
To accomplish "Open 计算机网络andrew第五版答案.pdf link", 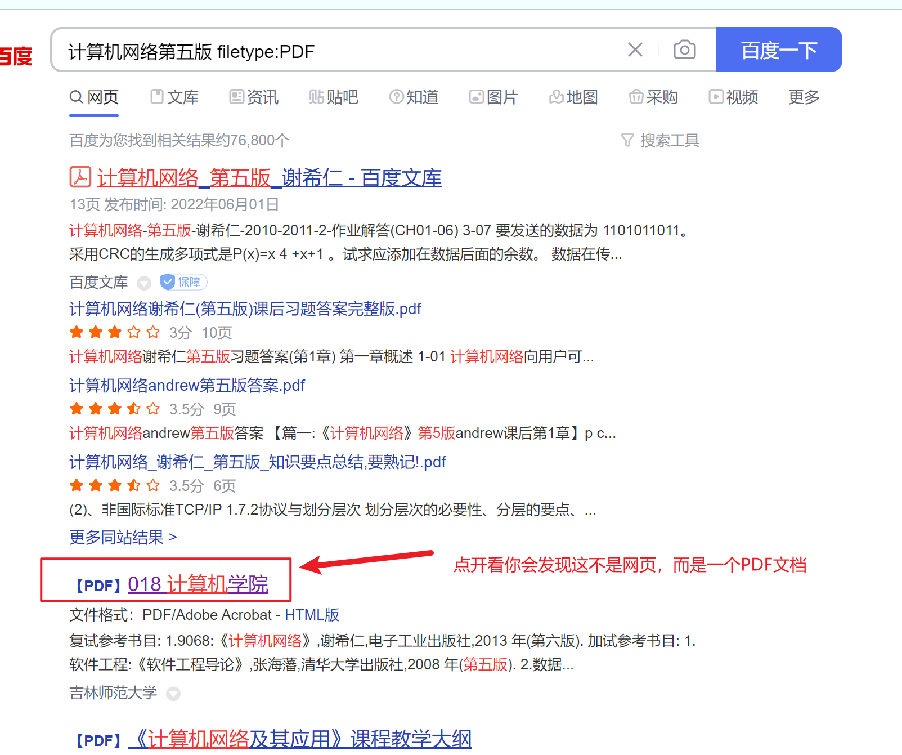I will tap(187, 386).
